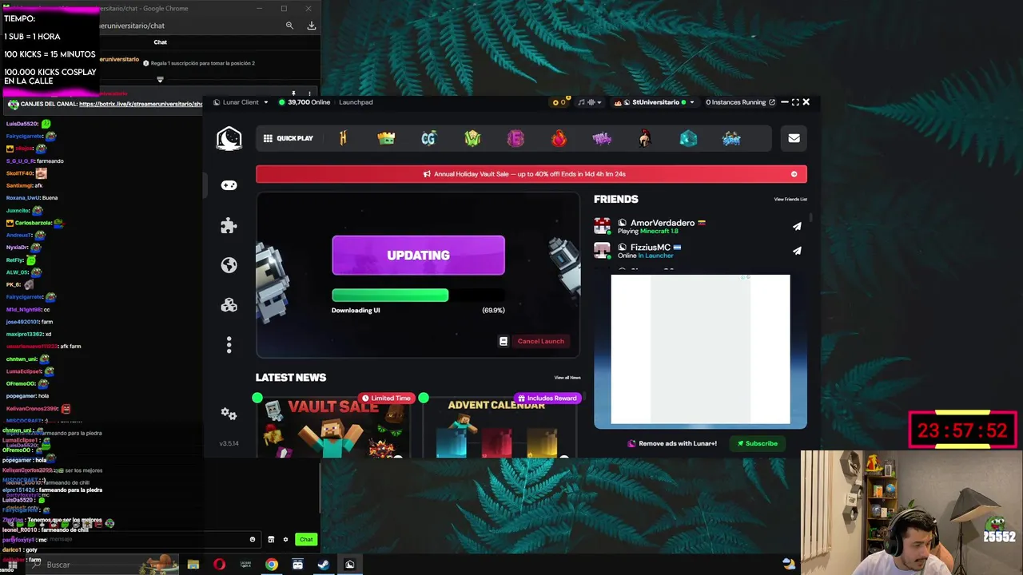Open the Advent Calendar news card
Screen dimensions: 1023x575
(x=500, y=427)
